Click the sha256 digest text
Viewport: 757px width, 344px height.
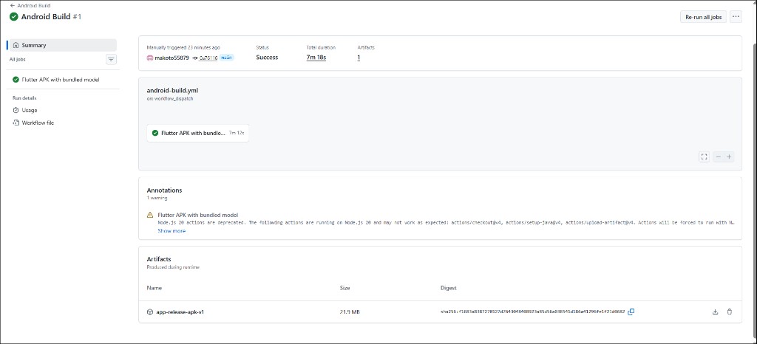(532, 312)
